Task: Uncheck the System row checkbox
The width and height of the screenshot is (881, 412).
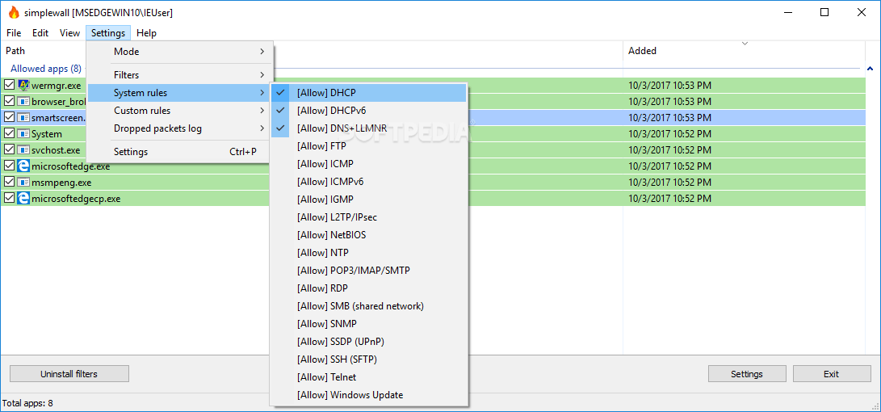Action: pos(9,134)
